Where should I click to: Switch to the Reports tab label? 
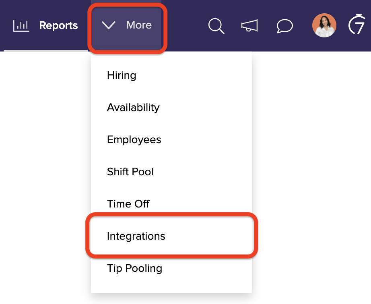click(58, 26)
